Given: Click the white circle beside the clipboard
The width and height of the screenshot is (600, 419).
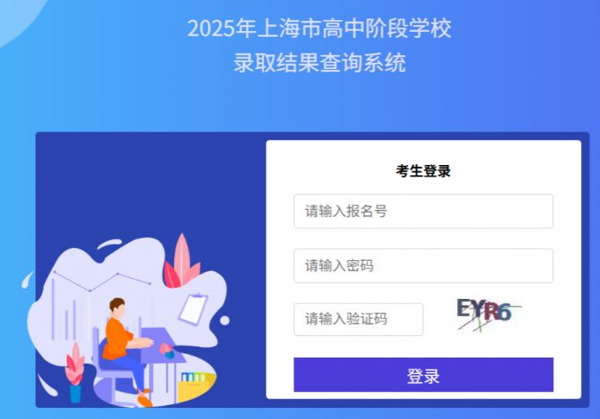Looking at the screenshot, I should click(224, 321).
